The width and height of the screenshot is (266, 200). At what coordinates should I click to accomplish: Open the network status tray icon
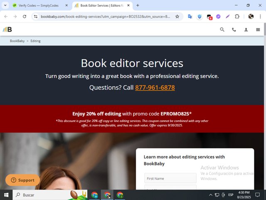point(217,195)
